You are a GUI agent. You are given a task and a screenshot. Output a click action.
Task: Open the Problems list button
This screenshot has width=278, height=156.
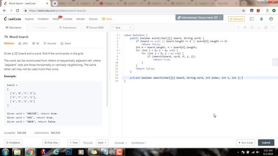point(13,143)
